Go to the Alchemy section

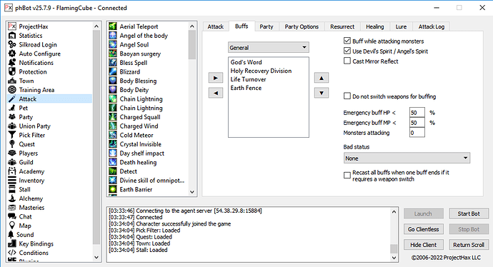(31, 198)
